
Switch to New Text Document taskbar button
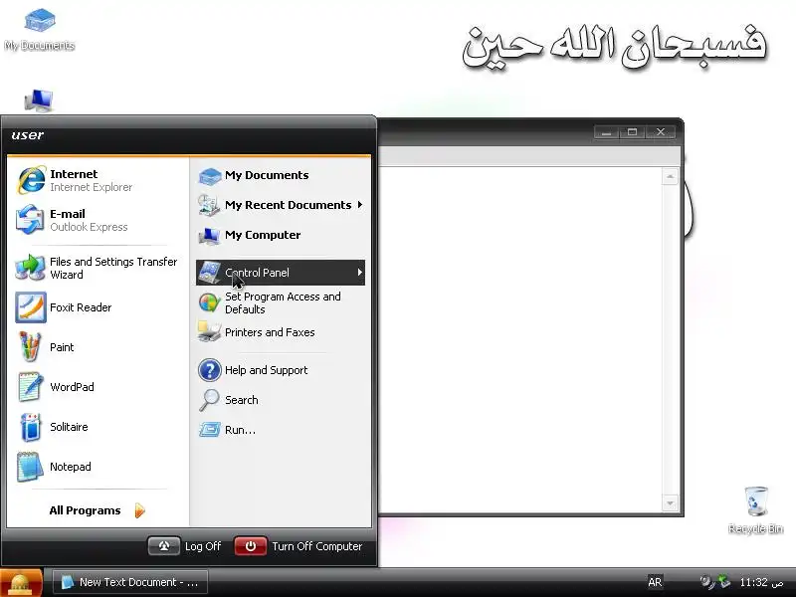130,582
